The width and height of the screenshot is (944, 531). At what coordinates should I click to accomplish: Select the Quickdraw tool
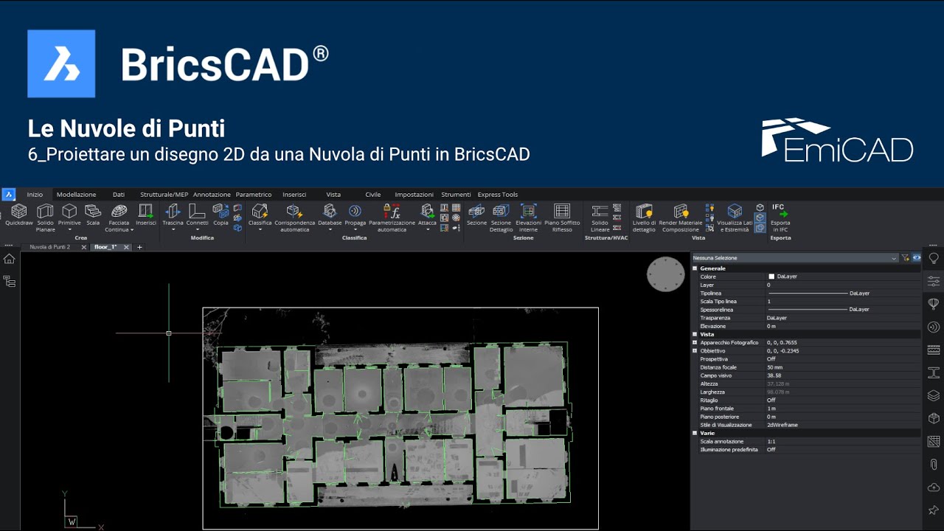click(x=18, y=216)
